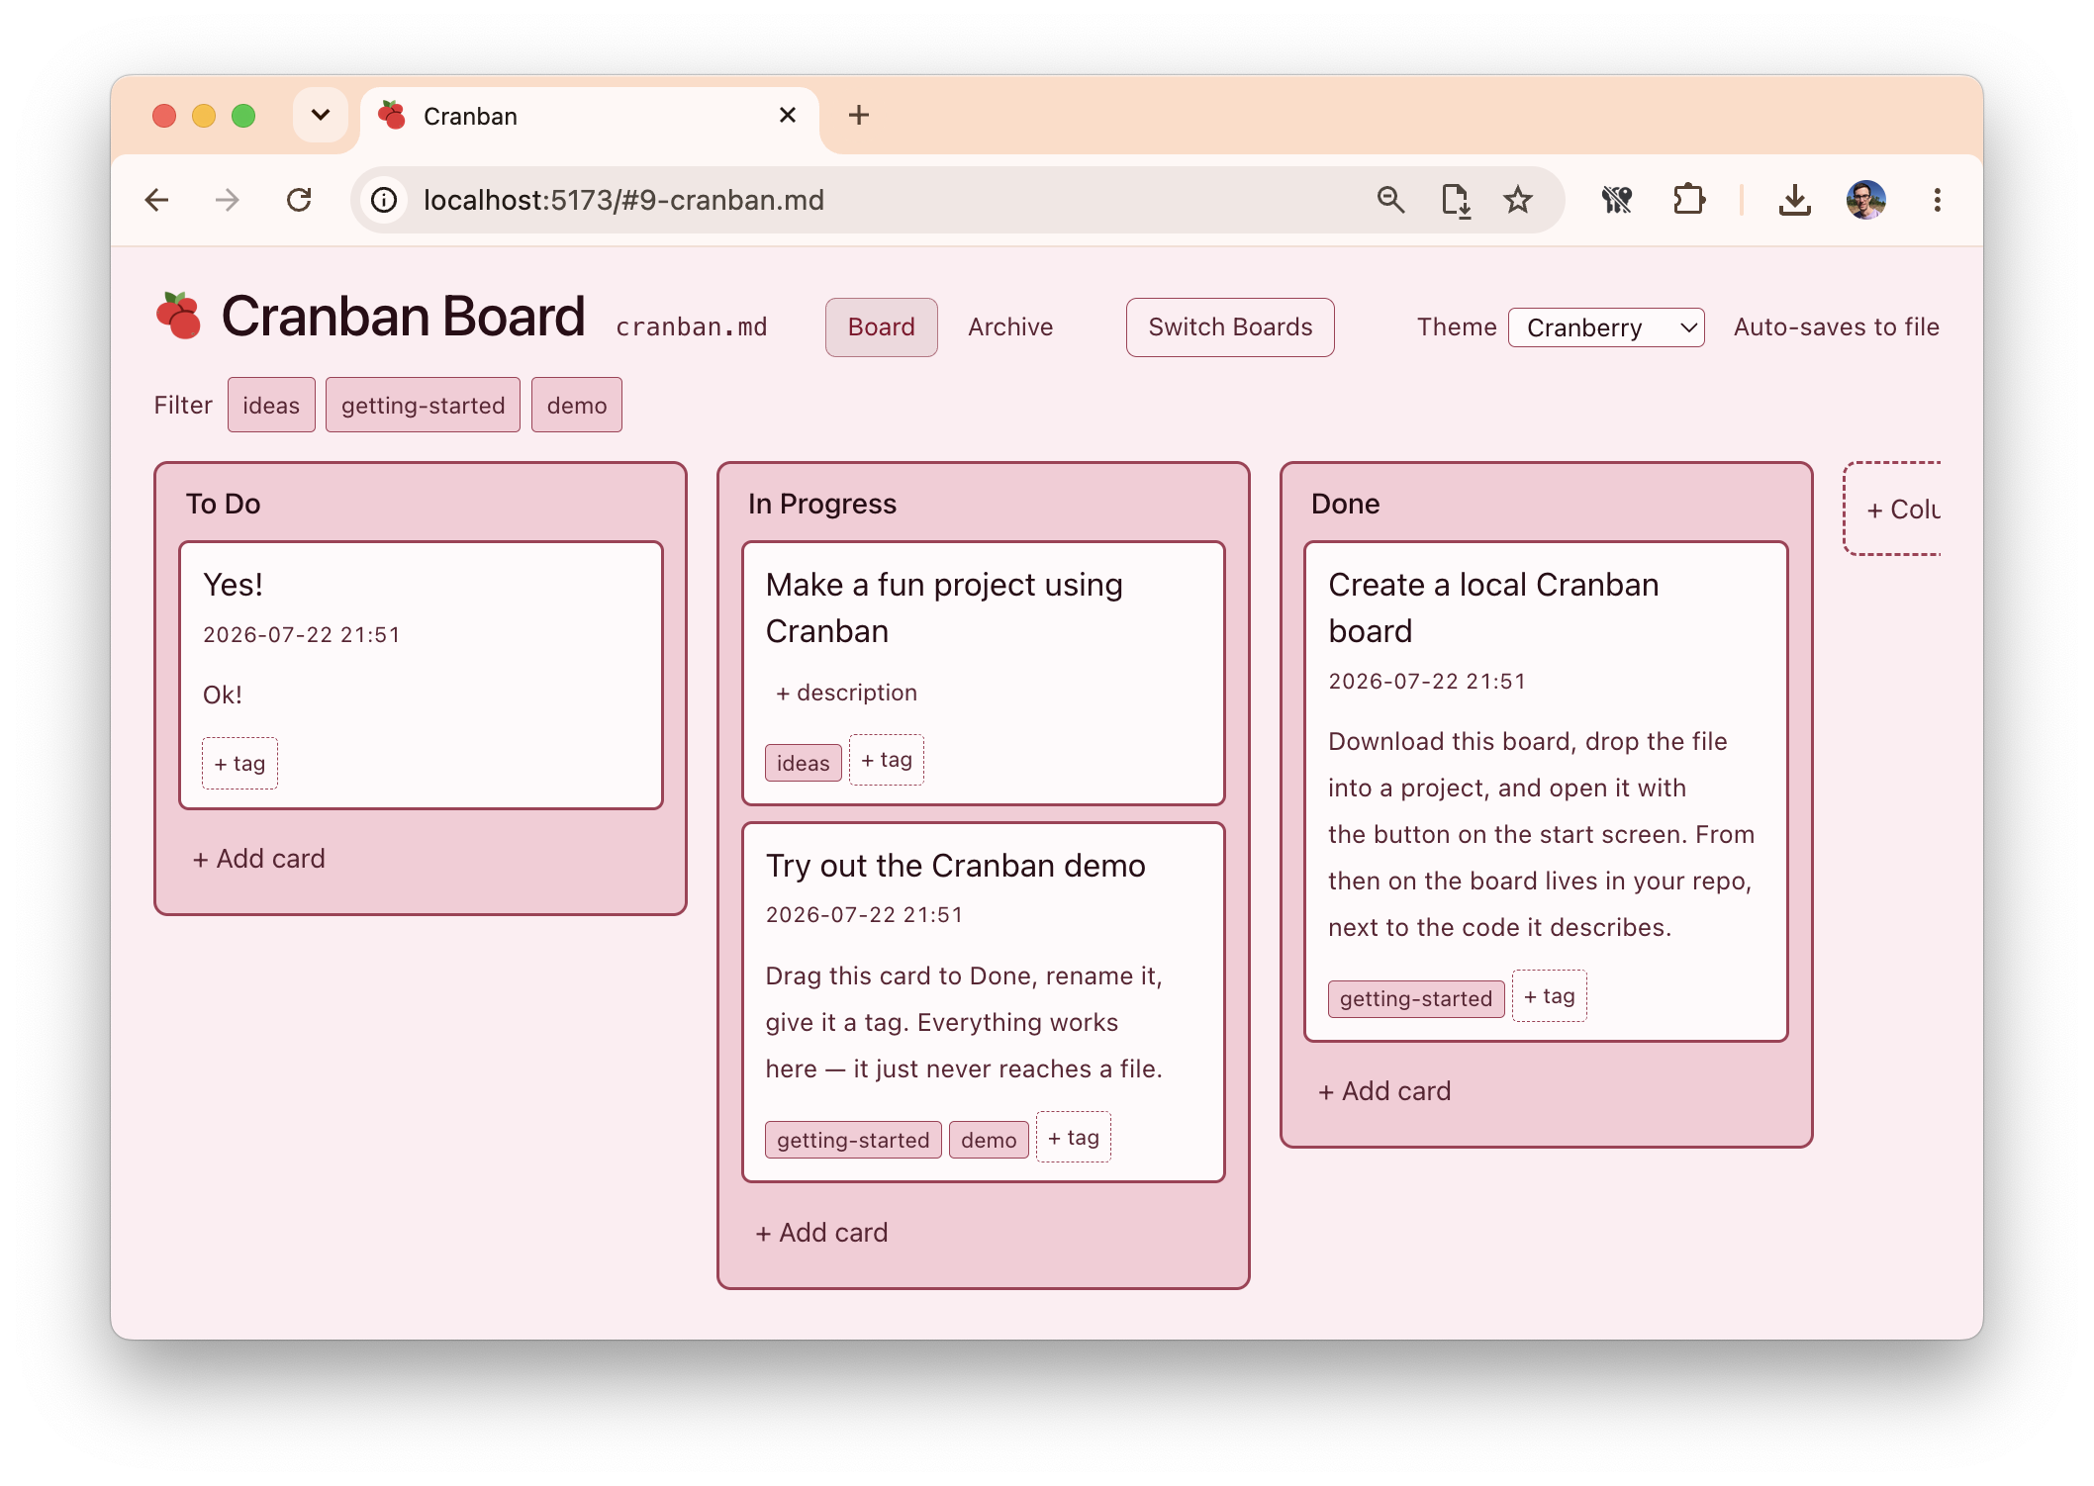Click the browser address bar URL
This screenshot has width=2094, height=1486.
pos(623,200)
